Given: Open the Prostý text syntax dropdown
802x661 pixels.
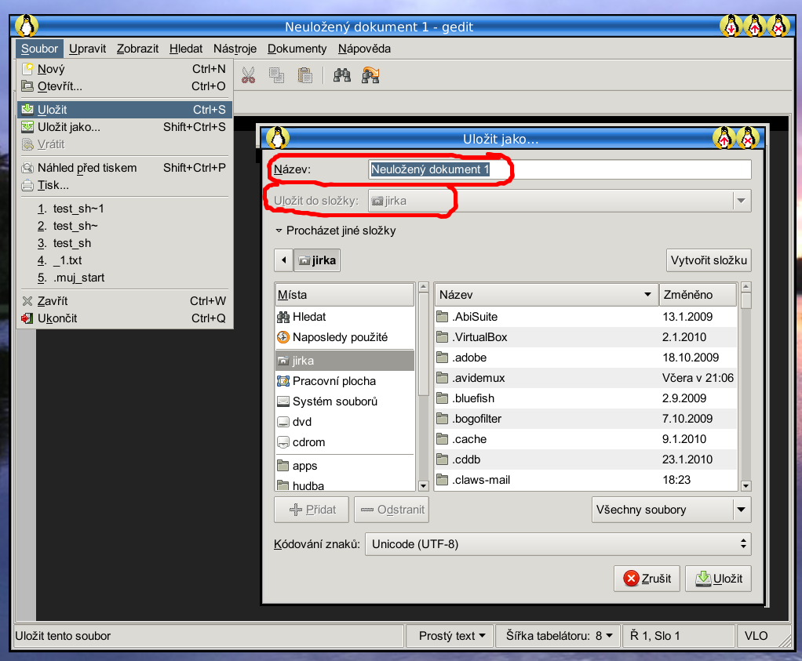Looking at the screenshot, I should (x=451, y=636).
